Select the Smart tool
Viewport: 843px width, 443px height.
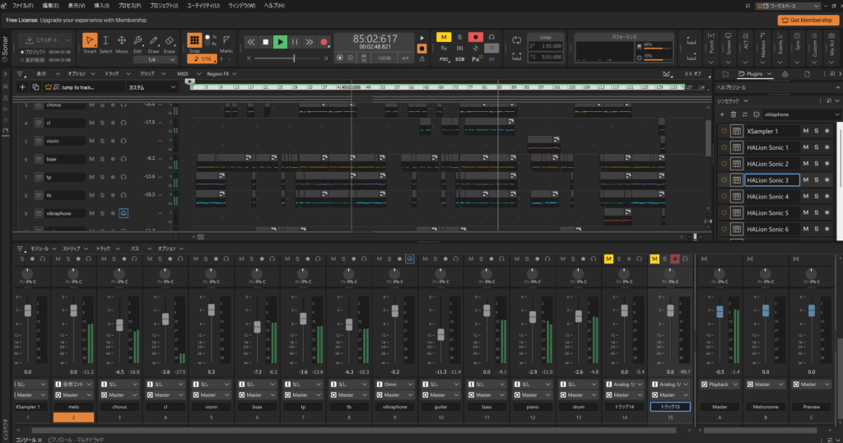tap(90, 41)
